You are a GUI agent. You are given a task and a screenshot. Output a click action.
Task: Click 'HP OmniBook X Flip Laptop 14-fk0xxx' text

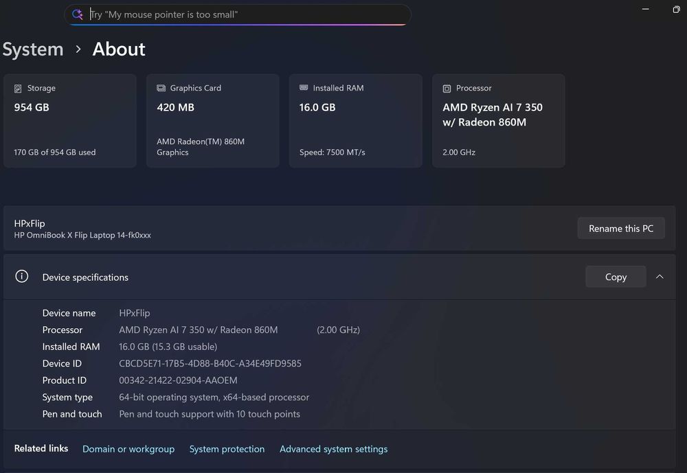[82, 235]
